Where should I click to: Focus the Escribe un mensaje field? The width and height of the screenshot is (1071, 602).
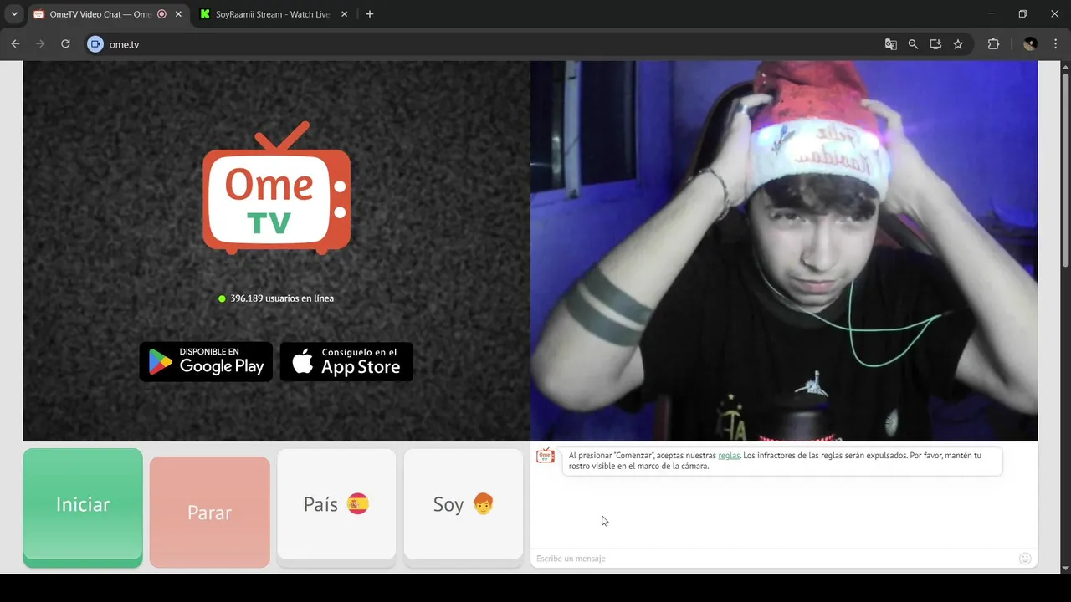774,559
